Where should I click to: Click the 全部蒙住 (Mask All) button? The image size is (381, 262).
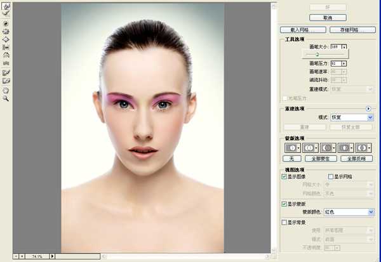tap(321, 159)
